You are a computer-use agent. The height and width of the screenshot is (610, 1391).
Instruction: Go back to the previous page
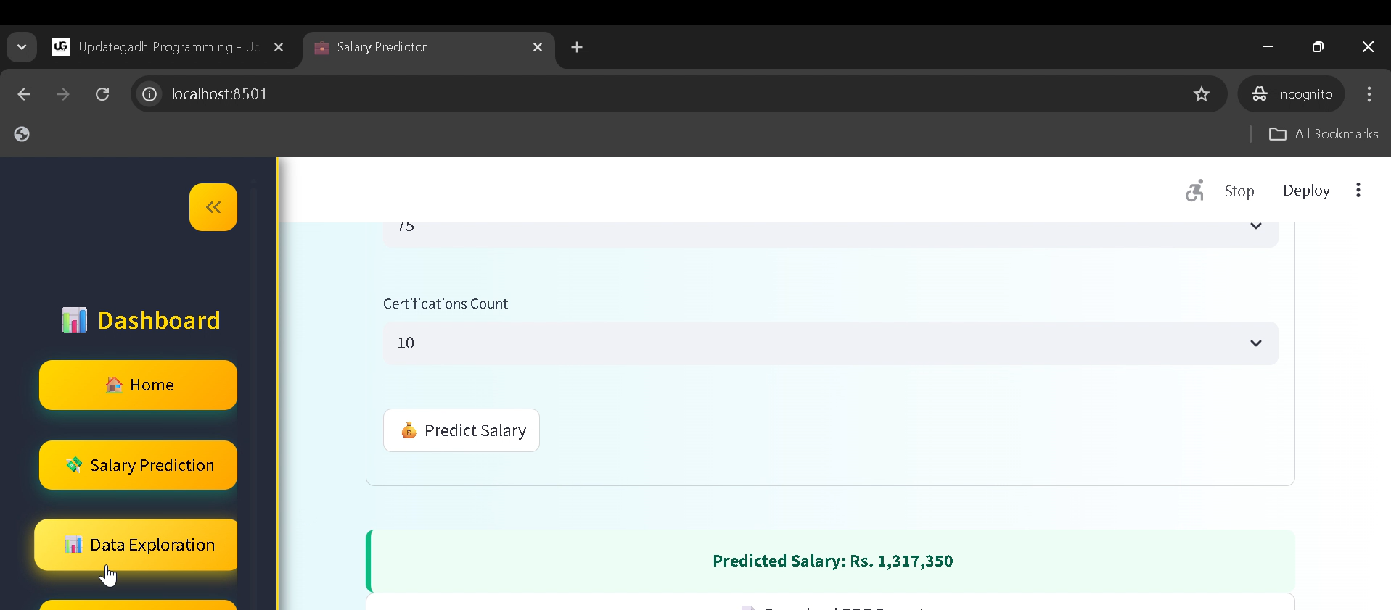click(x=24, y=94)
